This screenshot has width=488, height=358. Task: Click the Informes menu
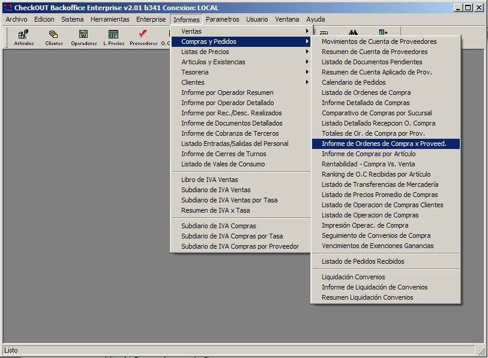click(187, 20)
